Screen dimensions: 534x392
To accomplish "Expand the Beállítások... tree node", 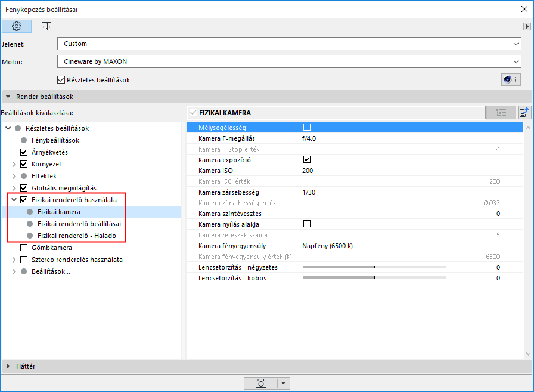I will pyautogui.click(x=14, y=271).
